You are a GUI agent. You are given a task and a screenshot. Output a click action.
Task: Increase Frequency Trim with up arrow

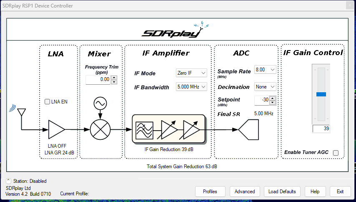tap(114, 78)
